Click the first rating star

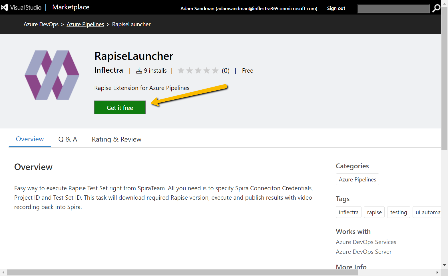coord(181,70)
